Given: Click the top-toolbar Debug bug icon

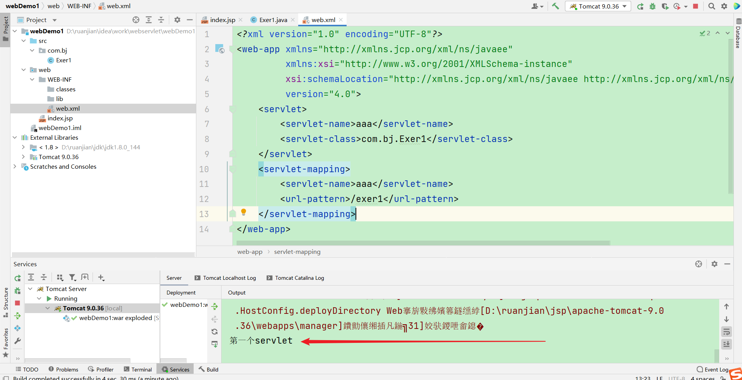Looking at the screenshot, I should click(x=653, y=6).
